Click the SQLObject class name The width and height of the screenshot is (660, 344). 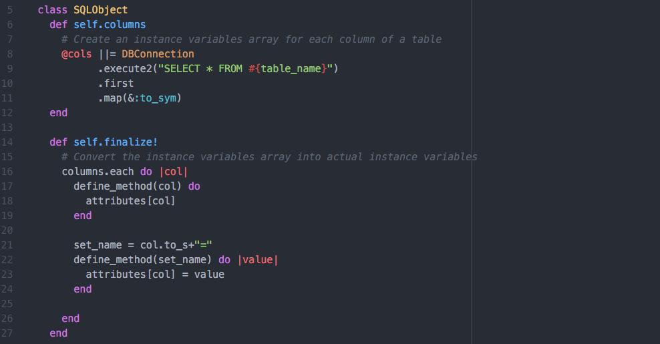tap(100, 10)
